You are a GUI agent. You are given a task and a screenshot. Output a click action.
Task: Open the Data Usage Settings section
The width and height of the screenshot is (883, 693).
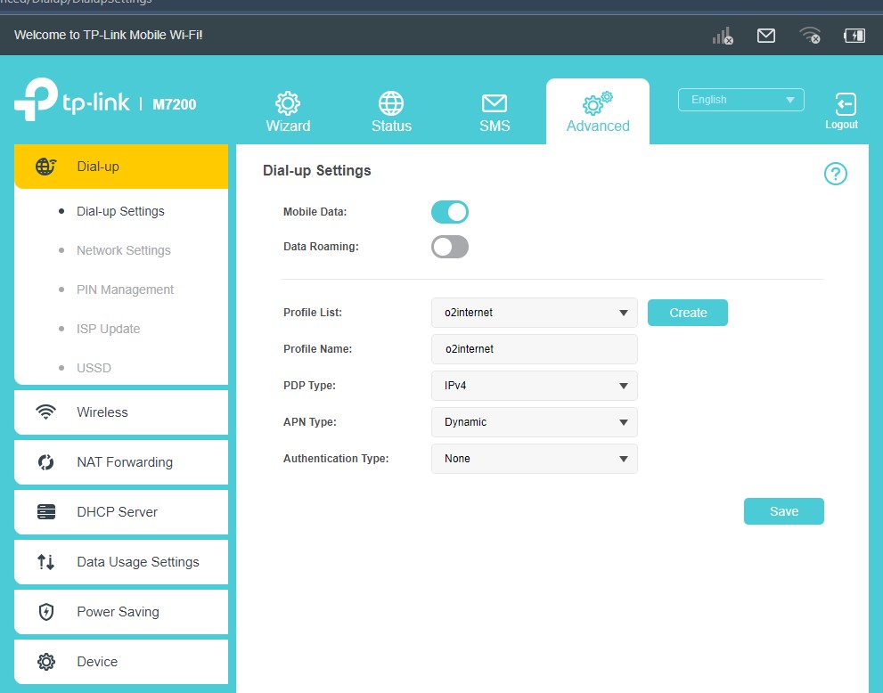121,562
